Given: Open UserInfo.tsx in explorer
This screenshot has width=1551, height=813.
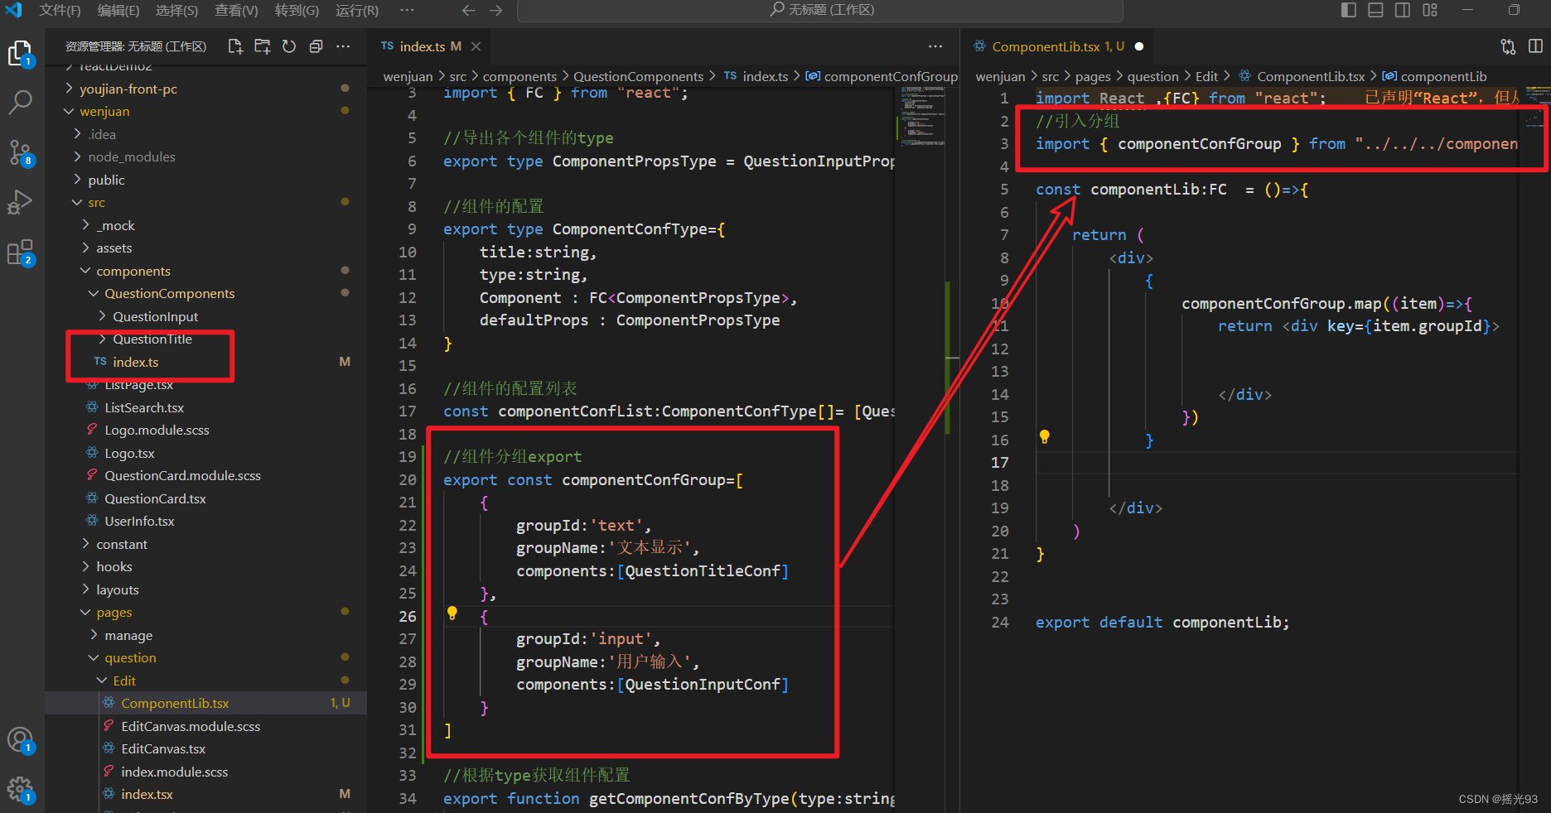Looking at the screenshot, I should click(205, 521).
